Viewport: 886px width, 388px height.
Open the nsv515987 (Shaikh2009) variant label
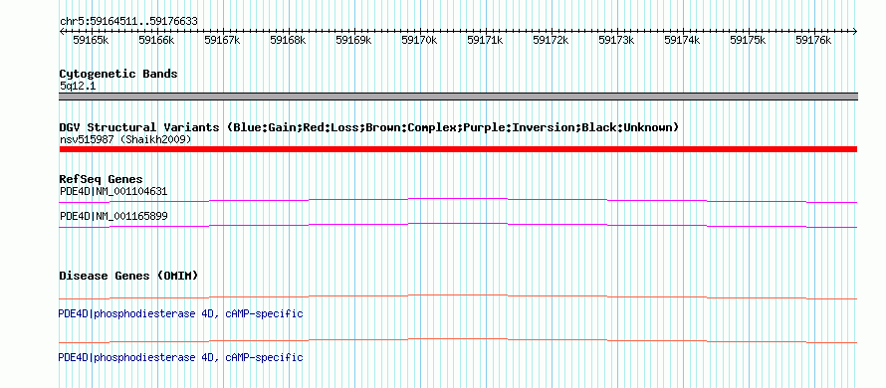click(x=125, y=139)
